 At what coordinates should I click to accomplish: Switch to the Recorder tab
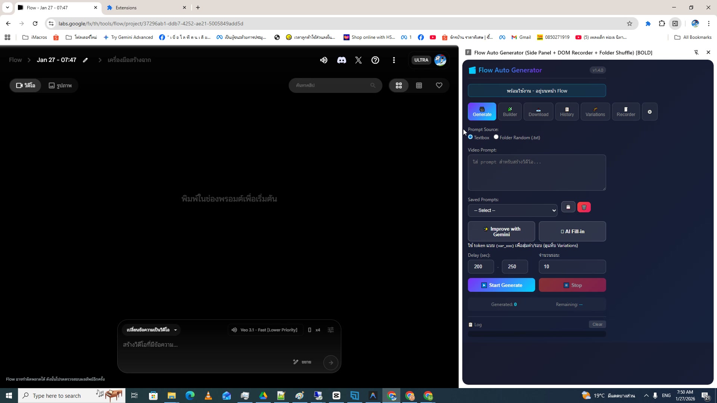click(x=626, y=112)
